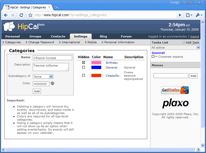Bookmark this page with the star icon

click(30, 15)
